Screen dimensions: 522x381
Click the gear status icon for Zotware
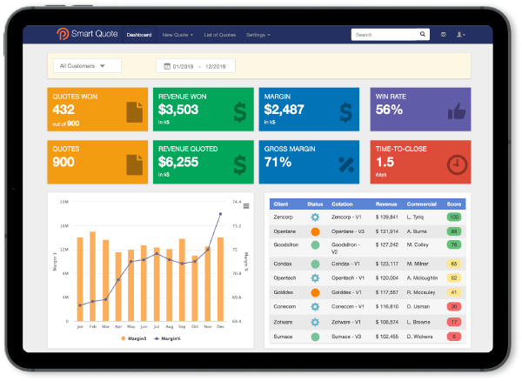point(315,322)
